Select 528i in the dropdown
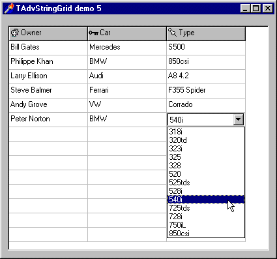 pos(206,191)
